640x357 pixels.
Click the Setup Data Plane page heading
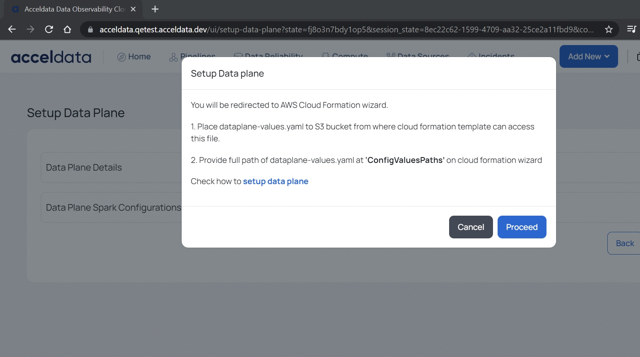coord(76,113)
